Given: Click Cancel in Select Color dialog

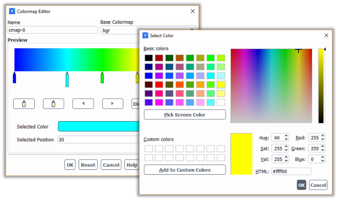Looking at the screenshot, I should (x=318, y=185).
